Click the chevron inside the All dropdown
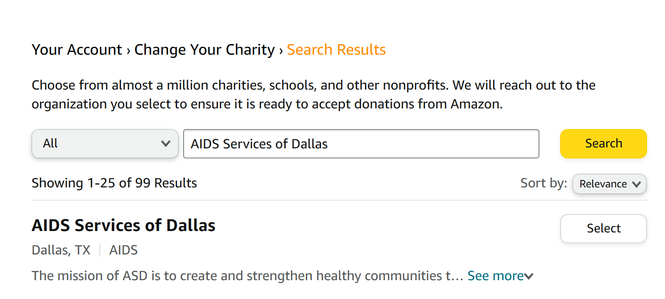This screenshot has width=665, height=299. (x=166, y=144)
